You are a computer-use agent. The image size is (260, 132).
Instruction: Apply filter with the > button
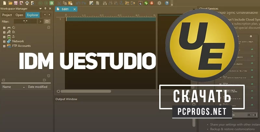(40, 21)
